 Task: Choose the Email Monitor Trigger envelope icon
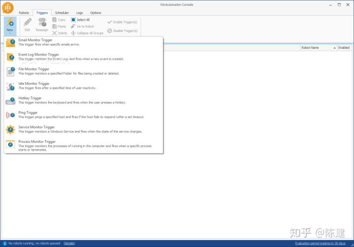[10, 42]
